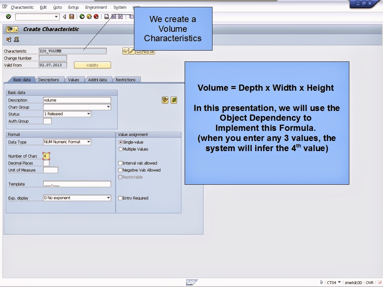Click the Valid From date field
Viewport: 383px width, 287px height.
point(53,65)
